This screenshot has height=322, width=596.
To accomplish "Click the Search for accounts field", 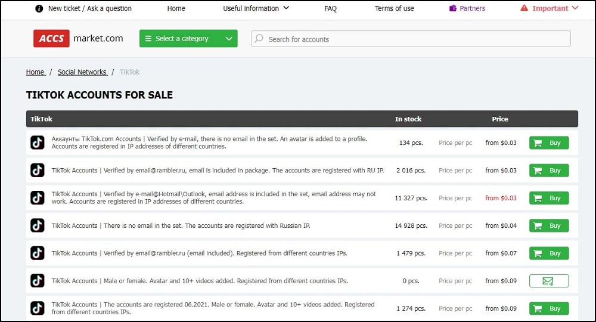I will (411, 39).
